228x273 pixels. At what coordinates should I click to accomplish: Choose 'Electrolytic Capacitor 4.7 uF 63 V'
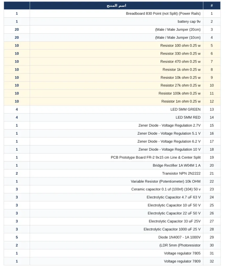173,198
